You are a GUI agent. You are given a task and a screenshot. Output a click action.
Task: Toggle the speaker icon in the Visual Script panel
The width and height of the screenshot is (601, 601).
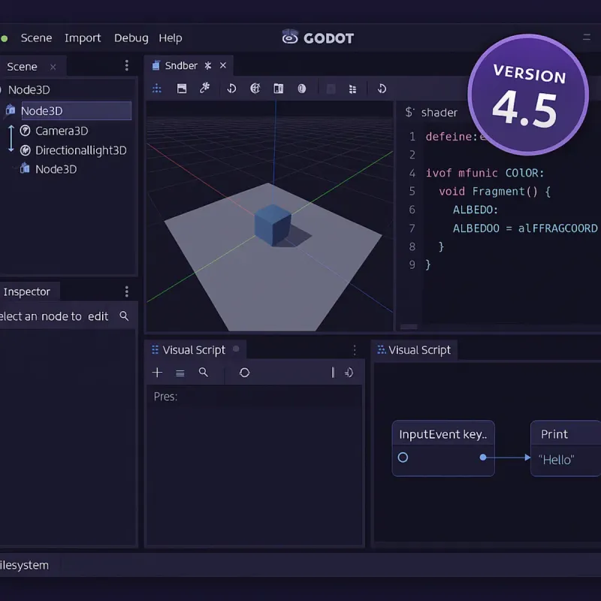click(x=349, y=372)
